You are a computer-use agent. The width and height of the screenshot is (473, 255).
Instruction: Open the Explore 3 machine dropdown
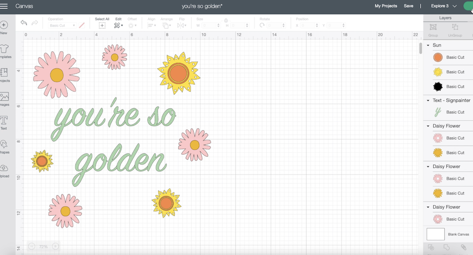coord(444,6)
